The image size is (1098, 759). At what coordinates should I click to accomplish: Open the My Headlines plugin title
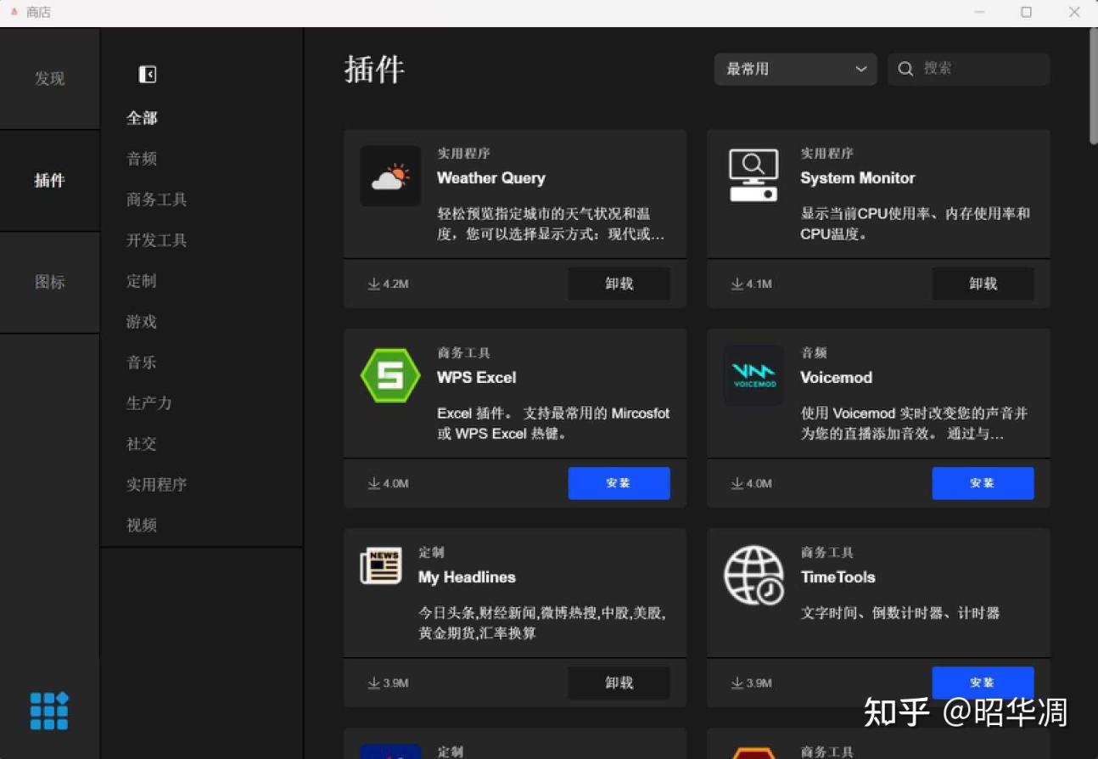467,577
